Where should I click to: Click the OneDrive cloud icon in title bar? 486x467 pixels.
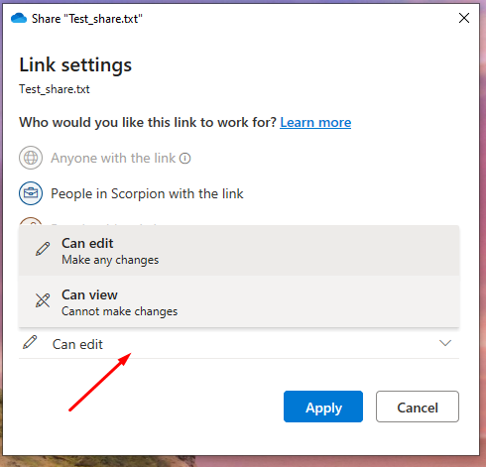click(19, 18)
